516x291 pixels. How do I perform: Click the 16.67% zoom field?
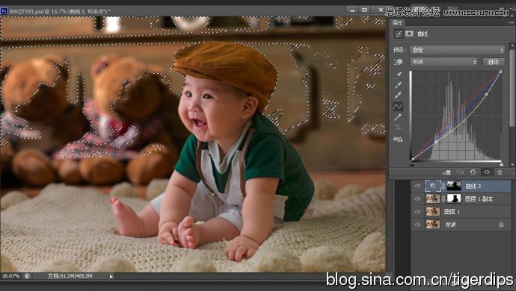10,276
